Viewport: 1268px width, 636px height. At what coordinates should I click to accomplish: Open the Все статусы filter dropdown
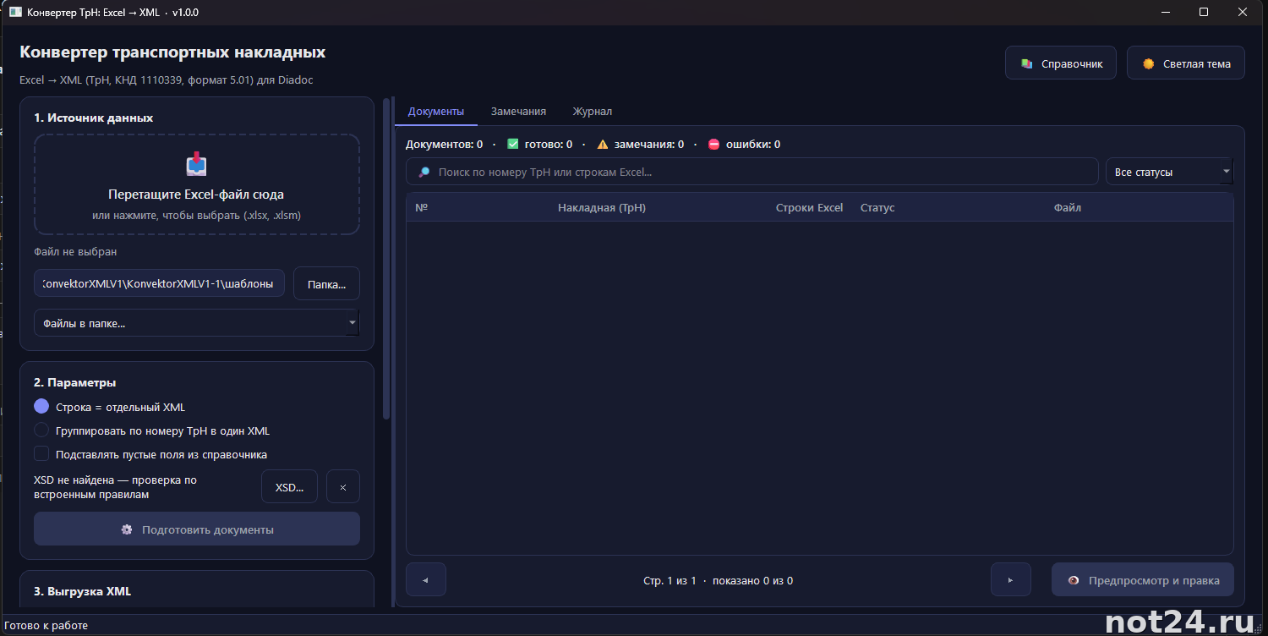1169,172
